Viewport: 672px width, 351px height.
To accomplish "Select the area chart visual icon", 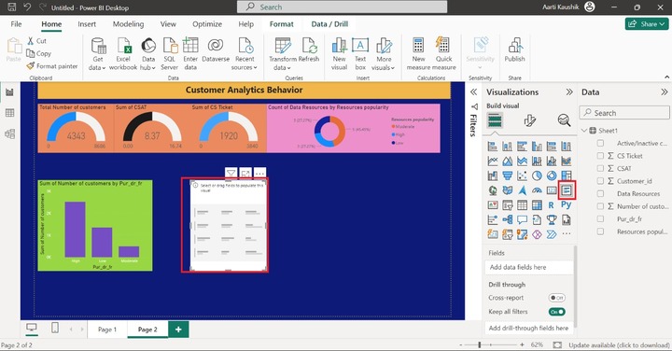I will (508, 161).
